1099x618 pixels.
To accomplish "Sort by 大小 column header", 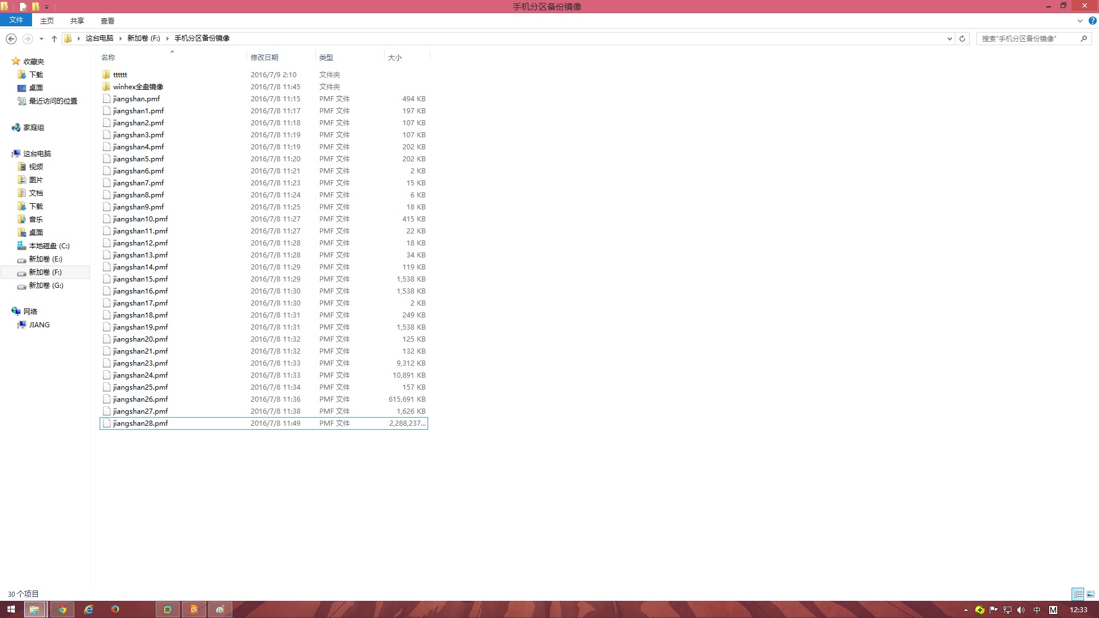I will 395,57.
